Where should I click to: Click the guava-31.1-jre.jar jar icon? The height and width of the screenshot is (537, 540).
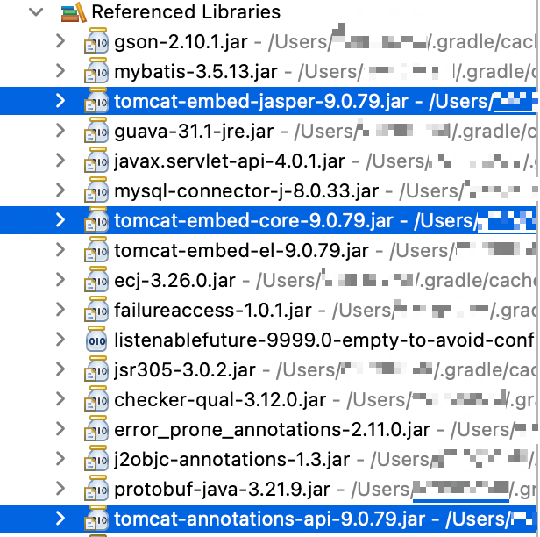(x=96, y=130)
